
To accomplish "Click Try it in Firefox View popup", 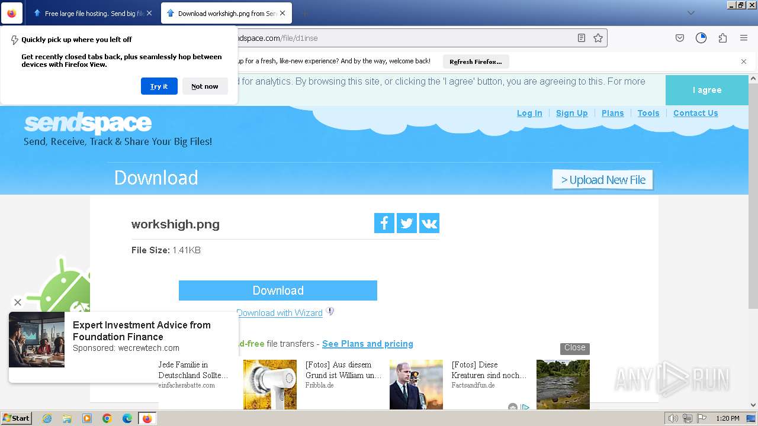I will pos(159,86).
